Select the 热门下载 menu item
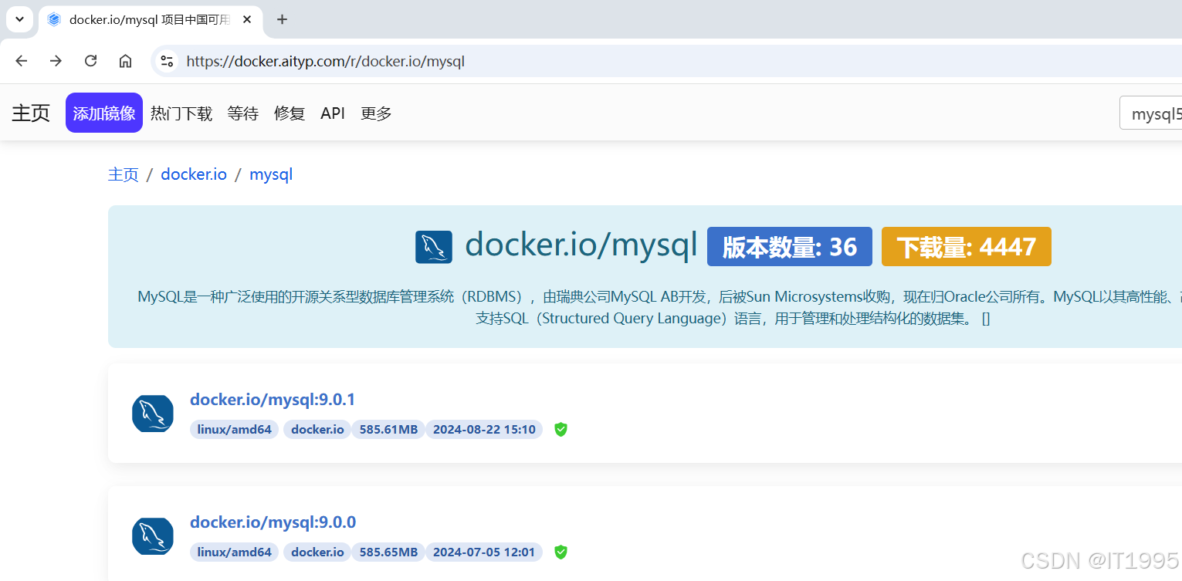Viewport: 1182px width, 581px height. [x=181, y=113]
